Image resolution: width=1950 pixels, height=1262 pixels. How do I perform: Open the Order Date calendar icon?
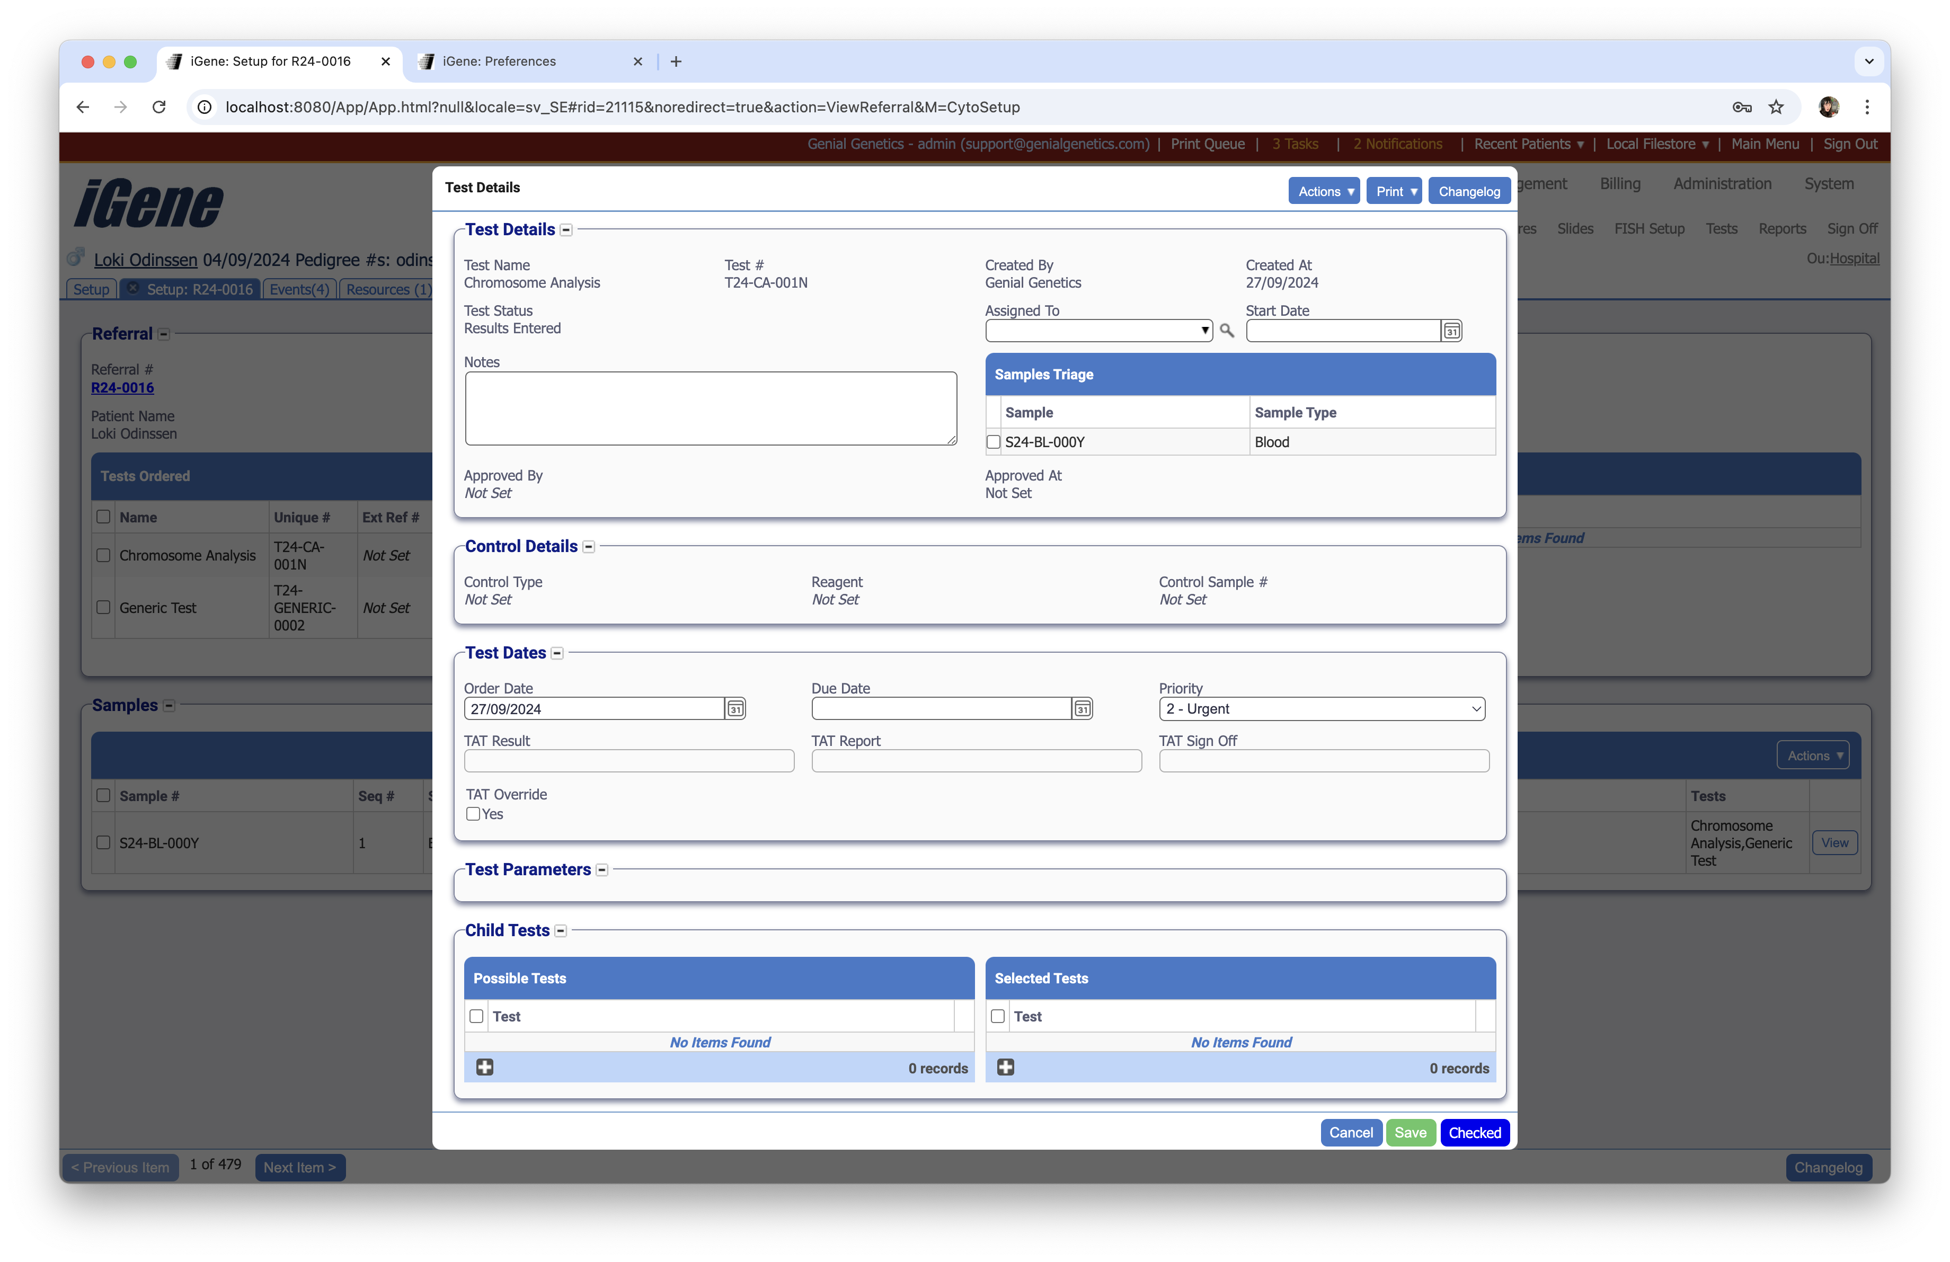[735, 708]
